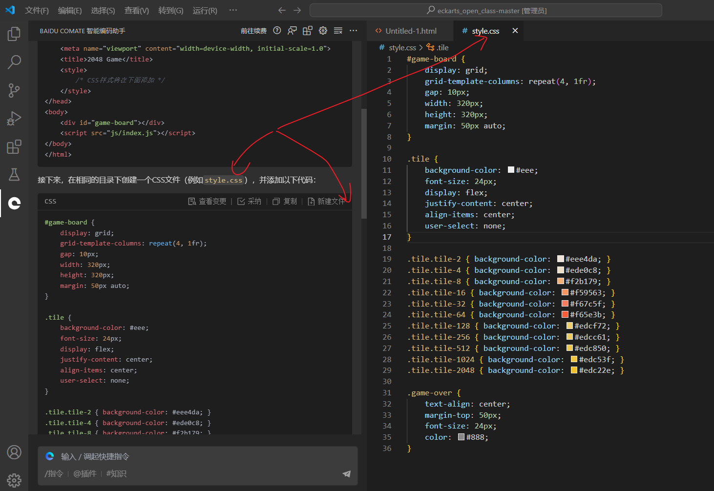This screenshot has height=491, width=714.
Task: Click the ".game-over {" line in editor
Action: coord(434,392)
